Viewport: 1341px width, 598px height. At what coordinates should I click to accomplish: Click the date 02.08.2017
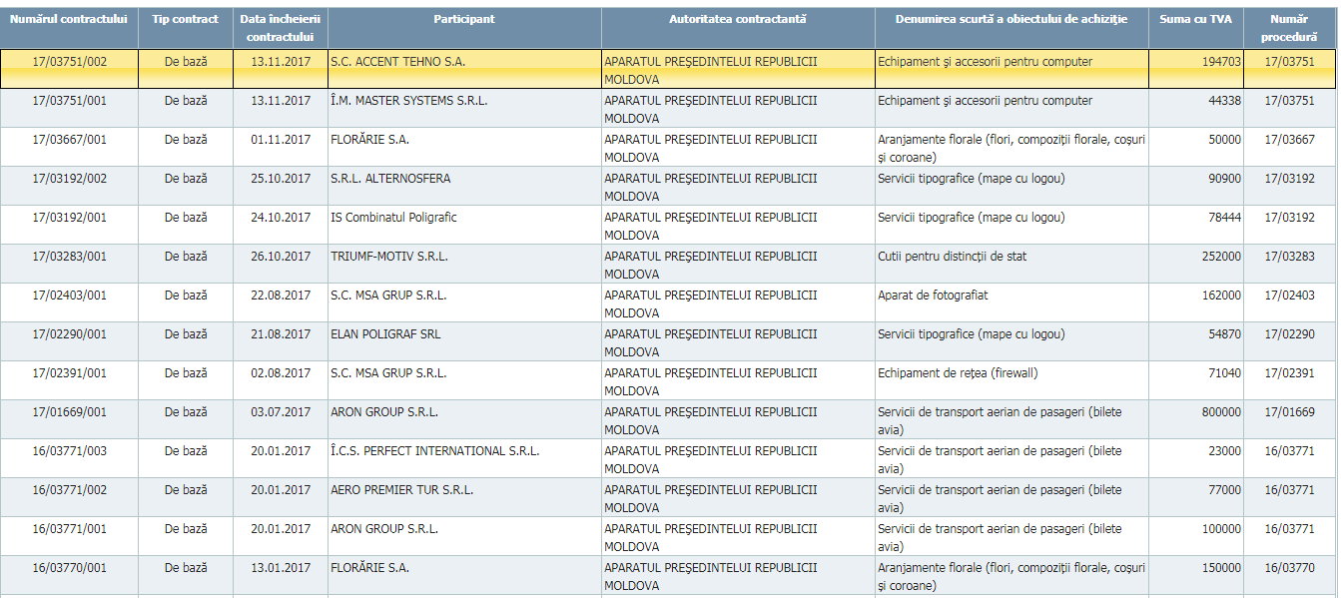[281, 373]
